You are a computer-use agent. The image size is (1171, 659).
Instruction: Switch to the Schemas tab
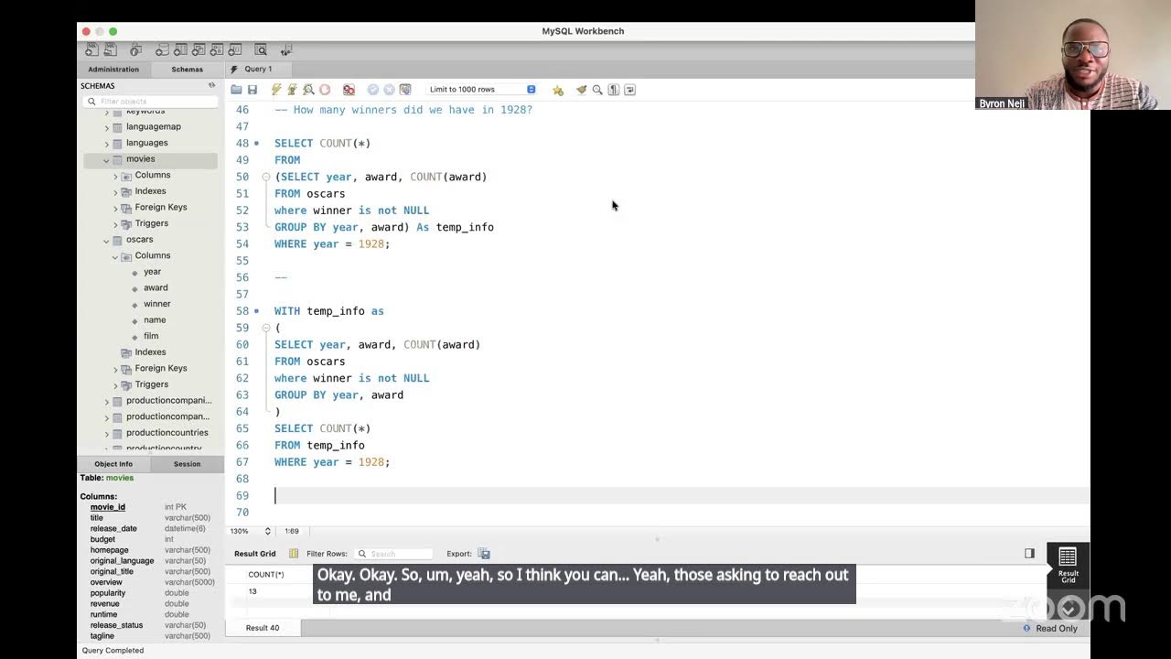tap(187, 70)
